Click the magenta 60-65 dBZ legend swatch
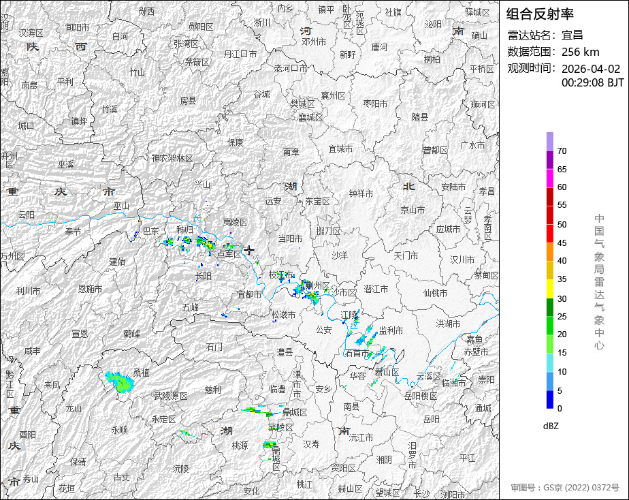Viewport: 629px width, 500px height. 549,178
